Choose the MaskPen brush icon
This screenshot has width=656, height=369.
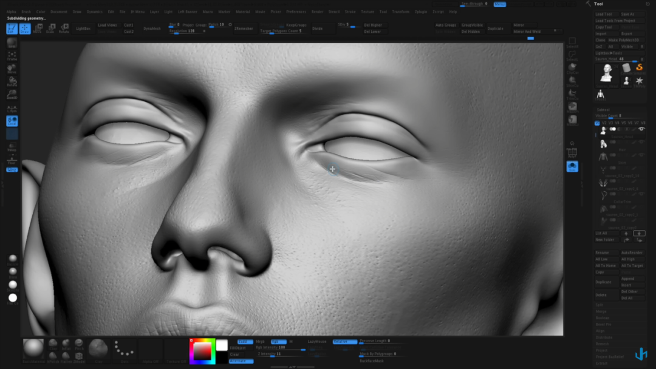(572, 108)
